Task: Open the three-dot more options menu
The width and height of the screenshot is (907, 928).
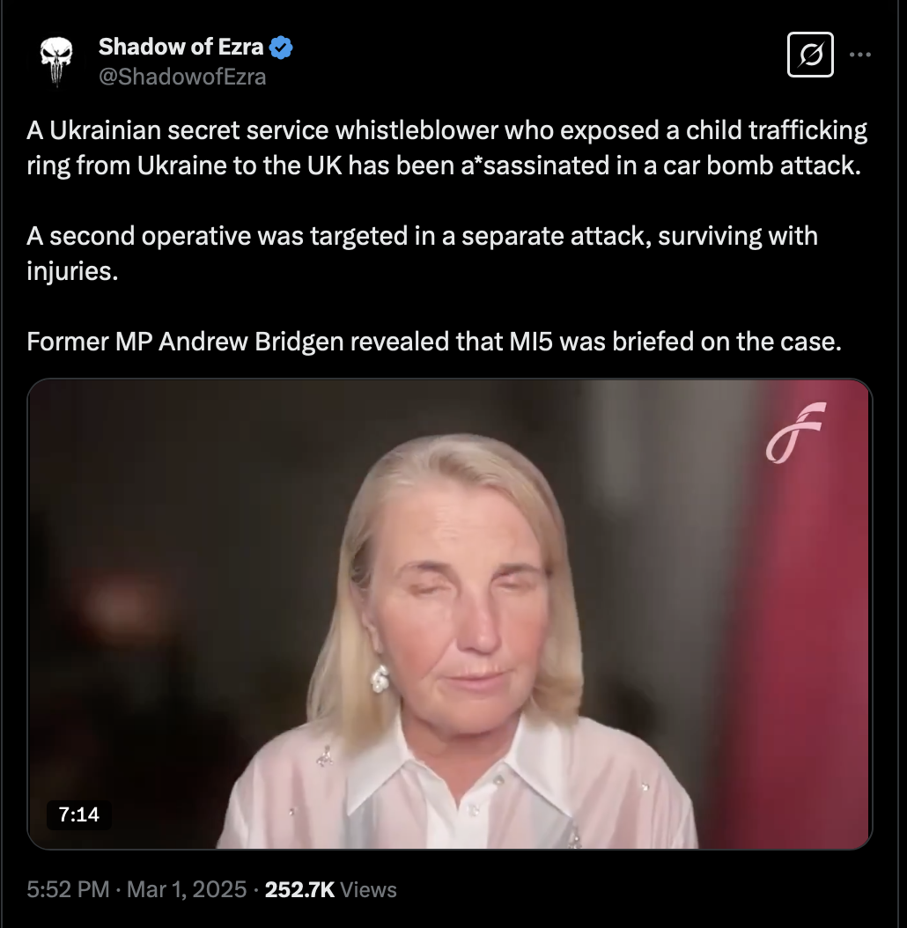Action: (x=859, y=55)
